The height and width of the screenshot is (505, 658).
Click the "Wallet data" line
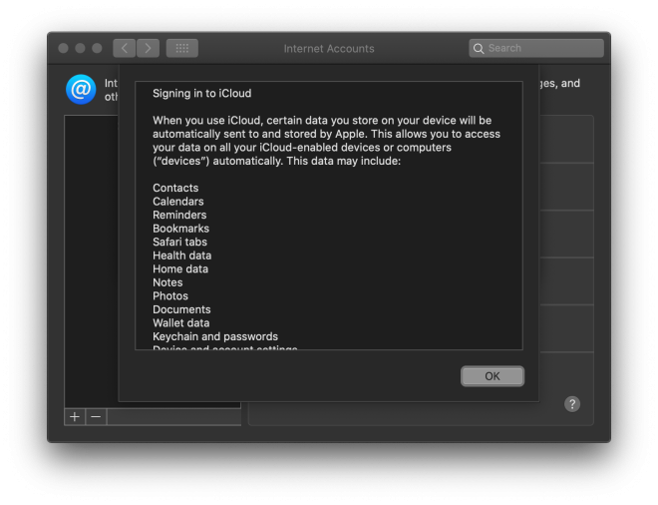pos(180,322)
